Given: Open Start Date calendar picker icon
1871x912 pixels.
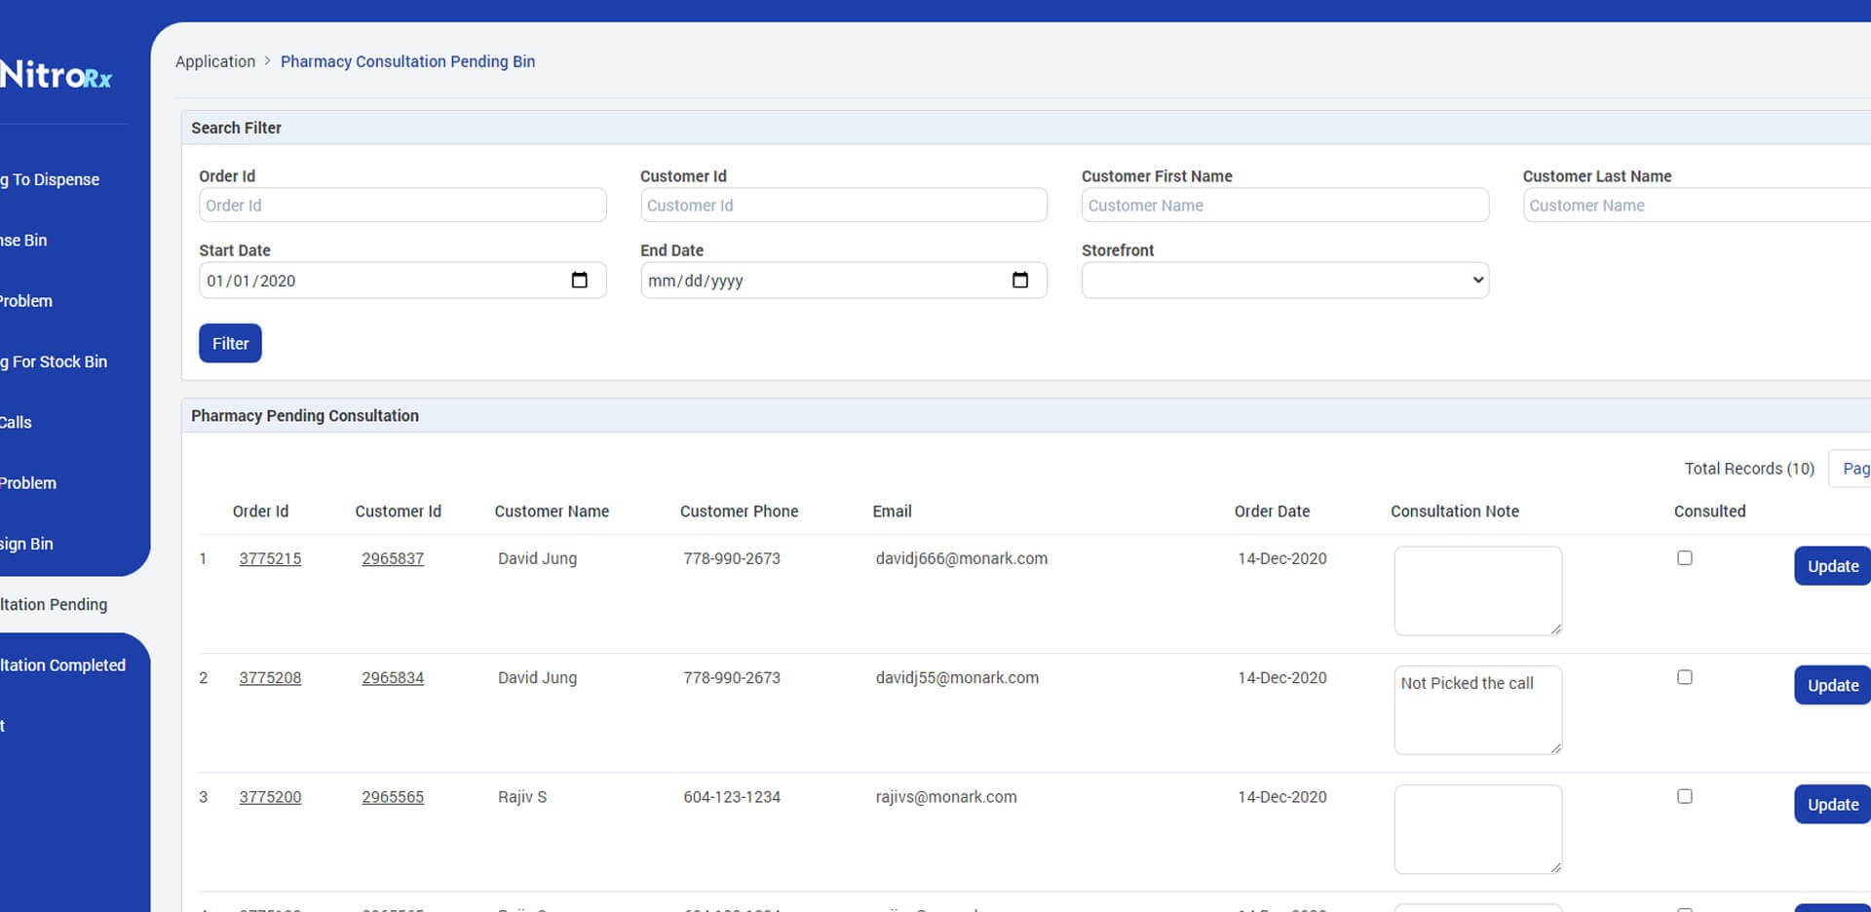Looking at the screenshot, I should [579, 281].
